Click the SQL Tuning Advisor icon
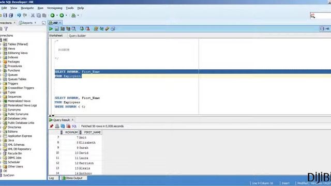Screen dimensions: 331x186 pos(73,29)
